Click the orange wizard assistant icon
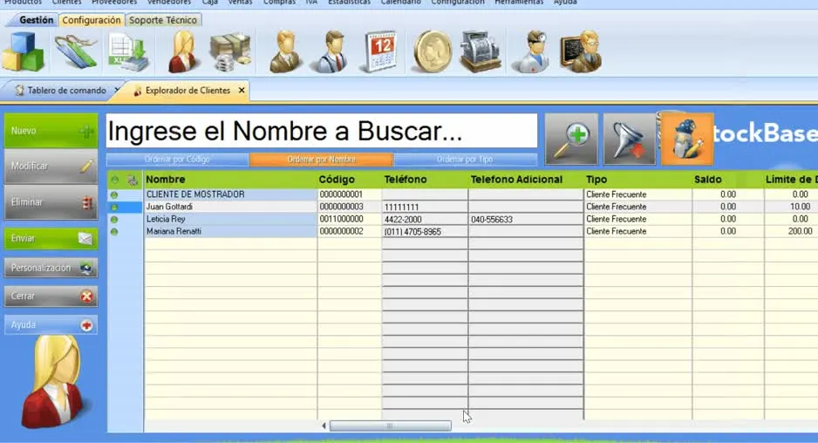818x443 pixels. coord(687,140)
